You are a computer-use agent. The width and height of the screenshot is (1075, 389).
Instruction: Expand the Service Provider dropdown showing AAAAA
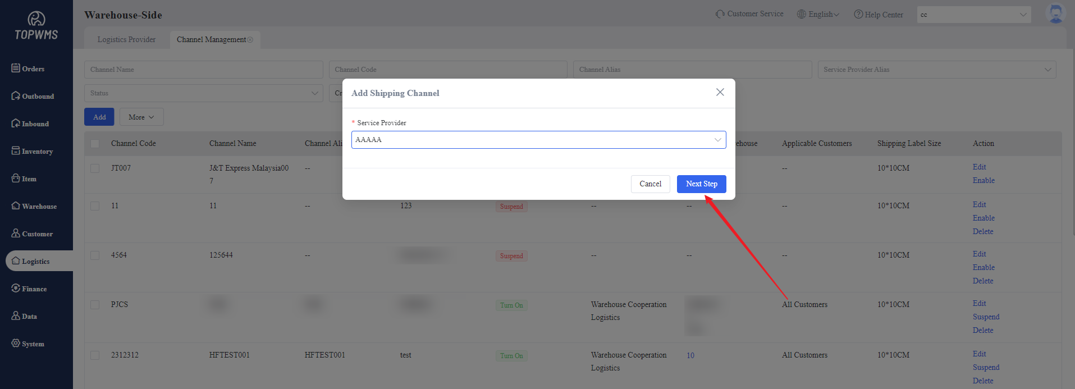(538, 140)
